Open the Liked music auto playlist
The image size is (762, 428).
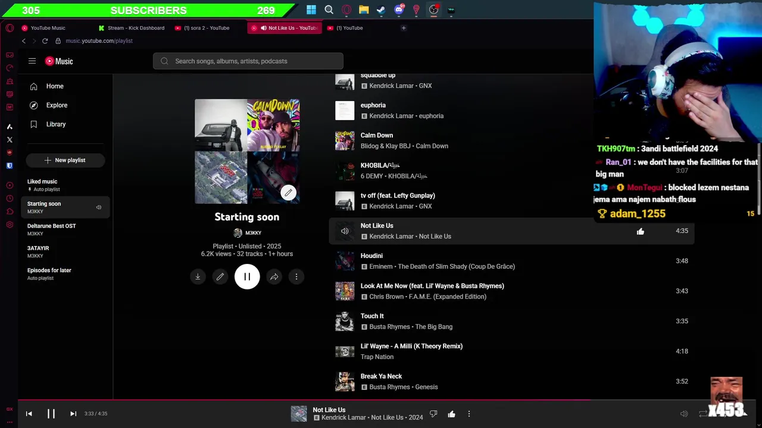pyautogui.click(x=65, y=185)
